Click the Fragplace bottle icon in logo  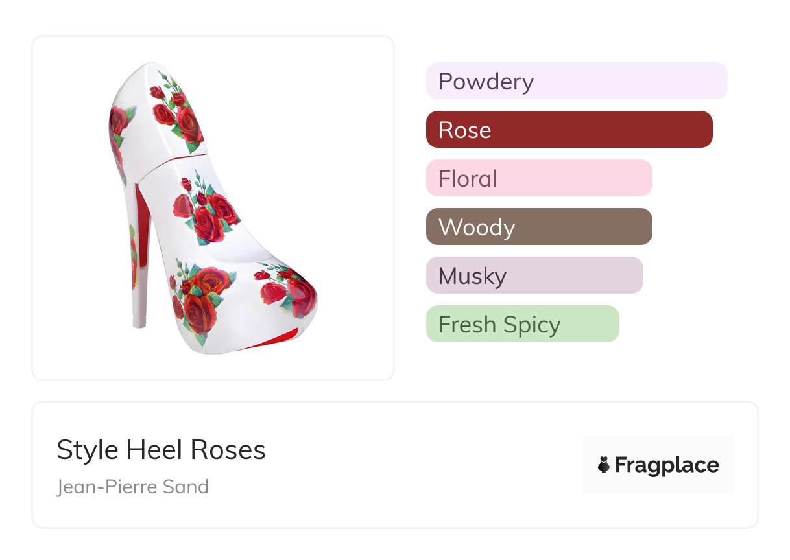[604, 465]
